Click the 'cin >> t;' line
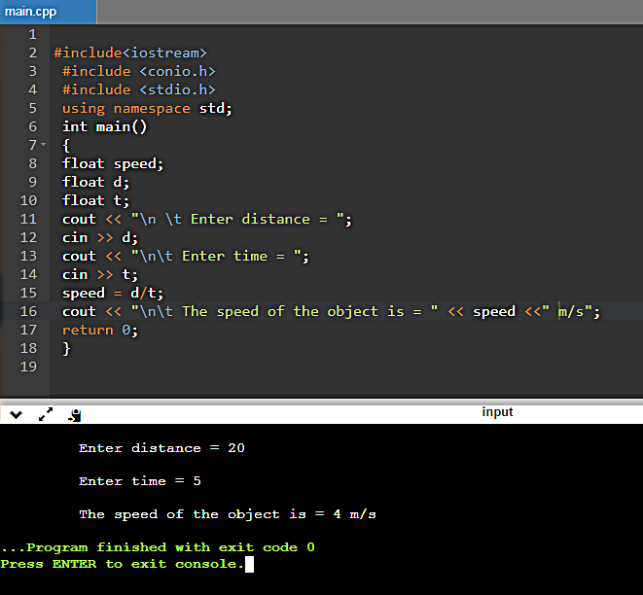The image size is (643, 595). 100,274
